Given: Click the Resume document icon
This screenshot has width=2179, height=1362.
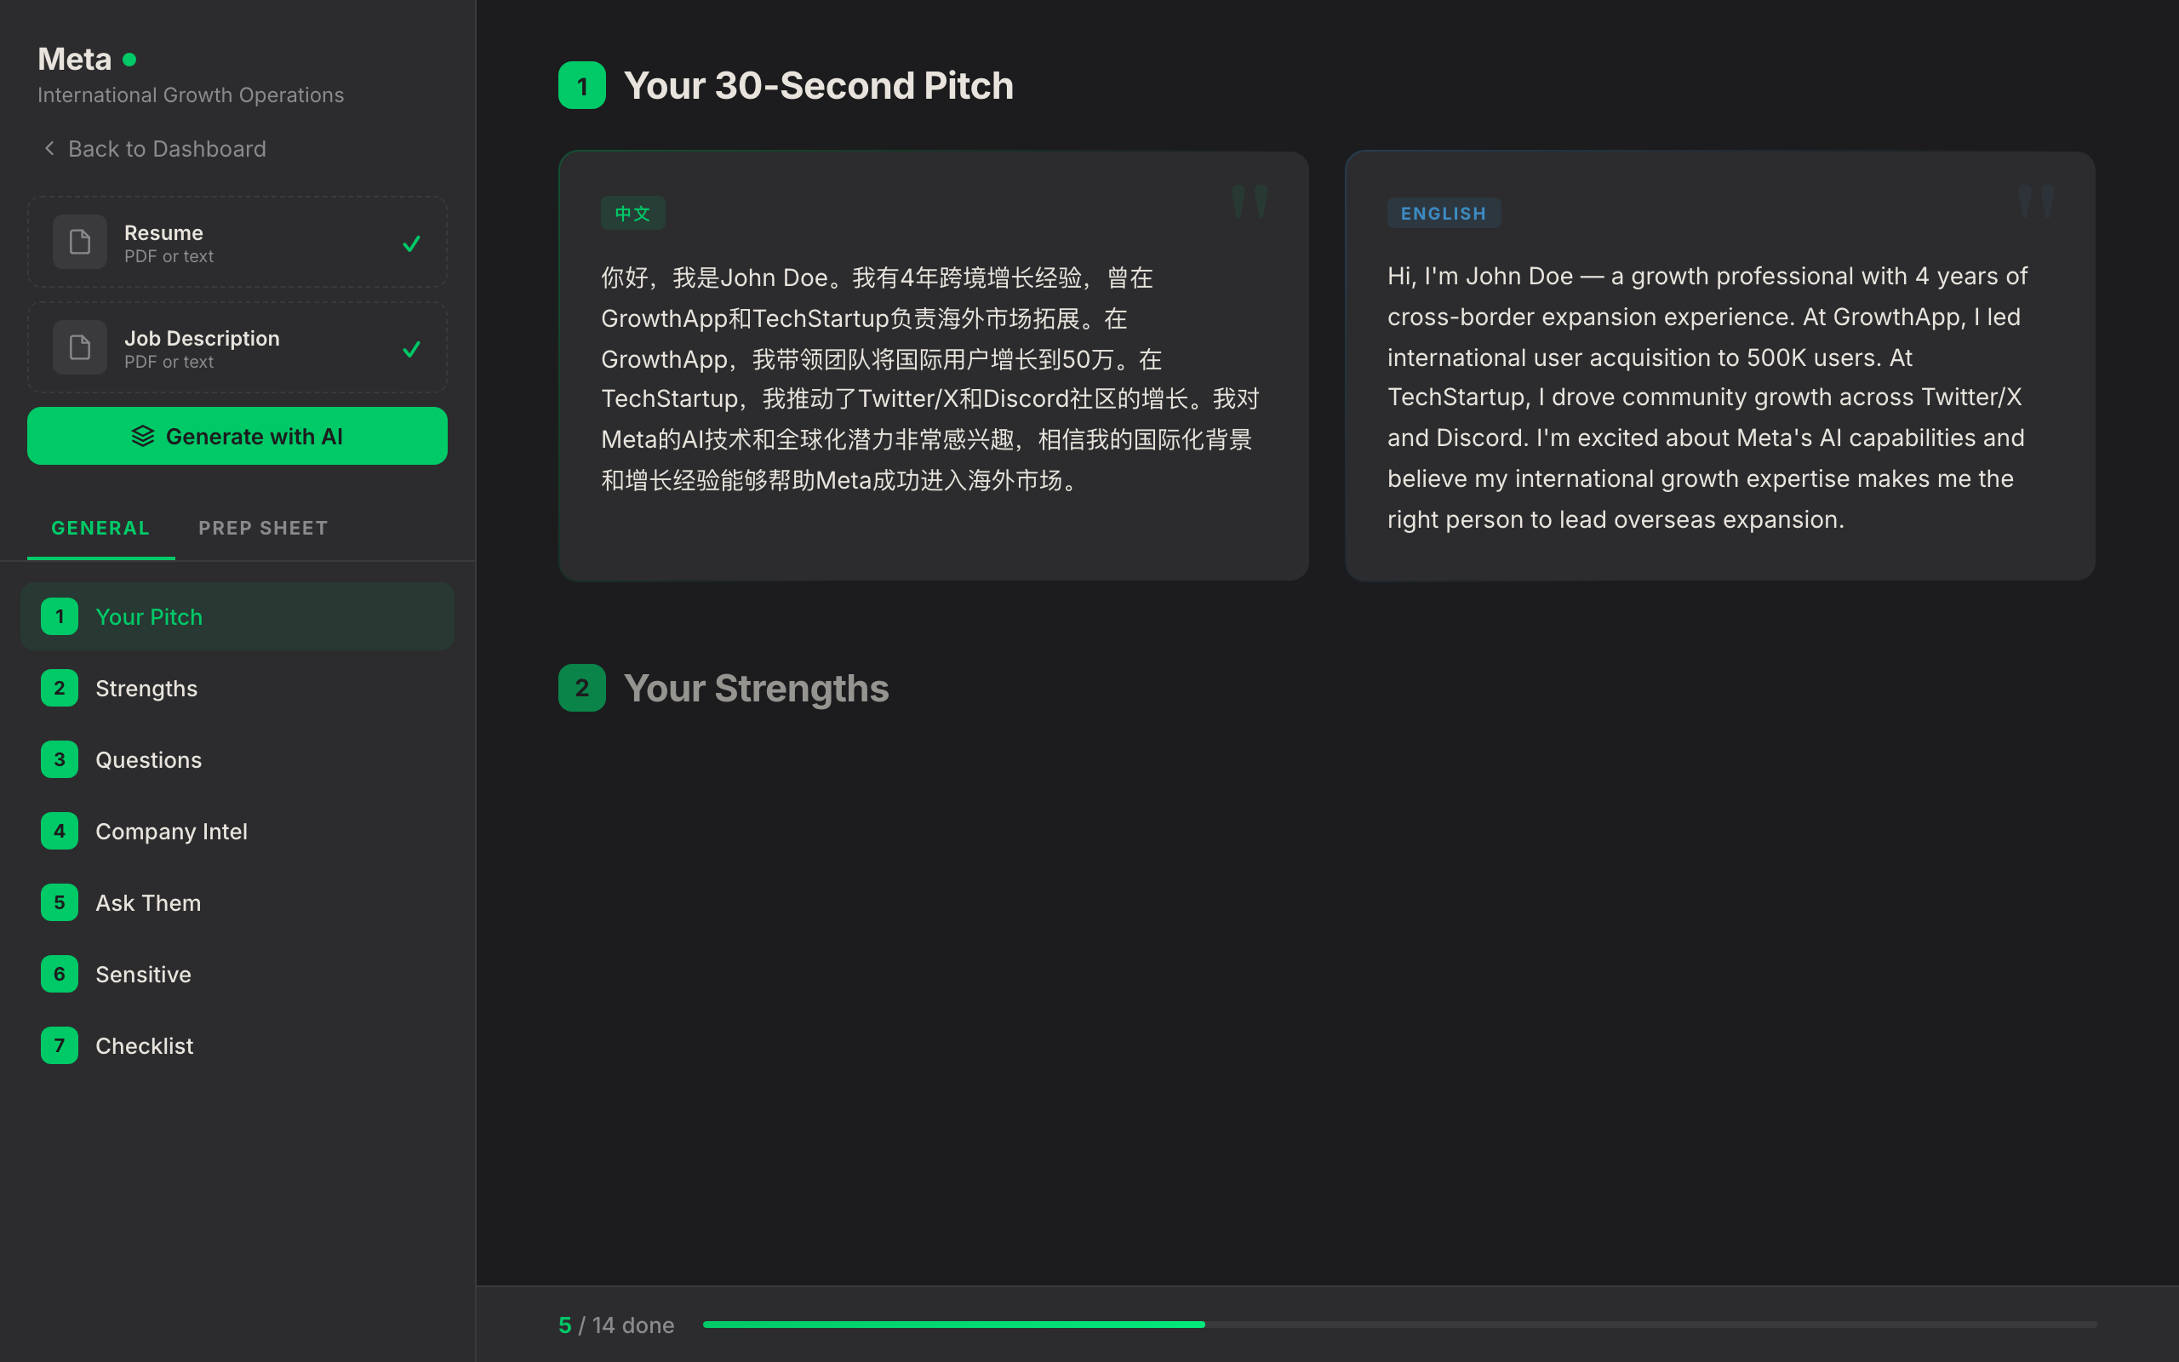Looking at the screenshot, I should [x=79, y=243].
